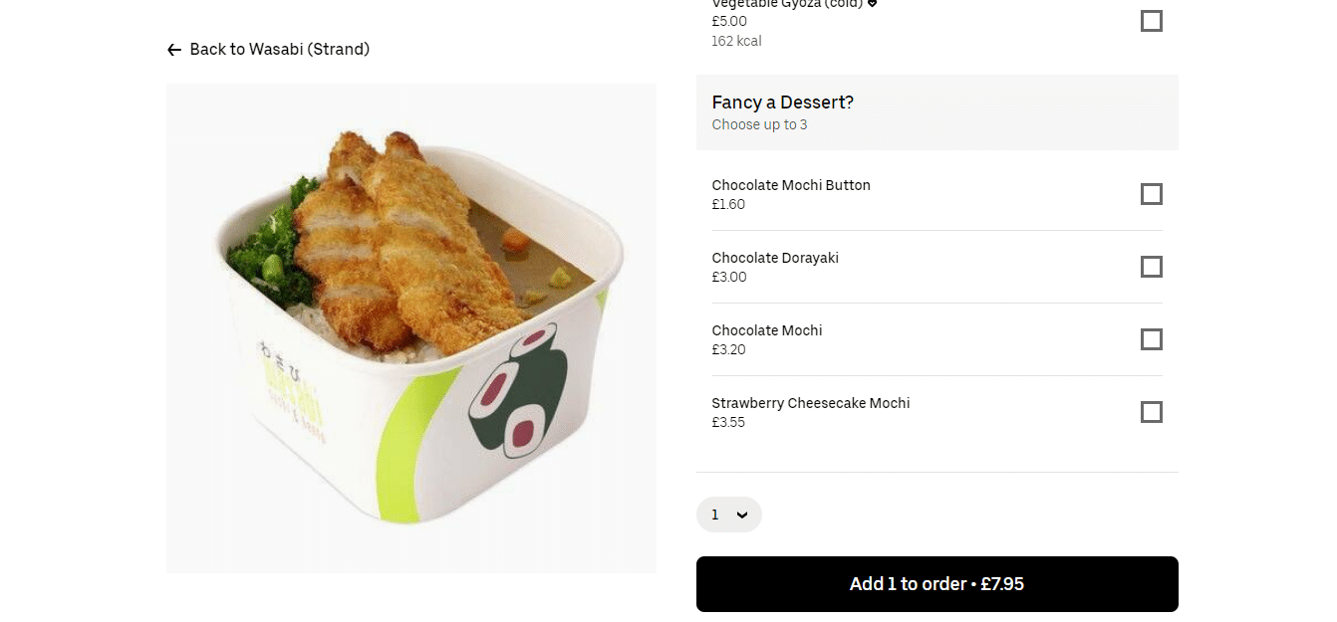This screenshot has height=622, width=1337.
Task: Check the Chocolate Mochi option
Action: pos(1151,339)
